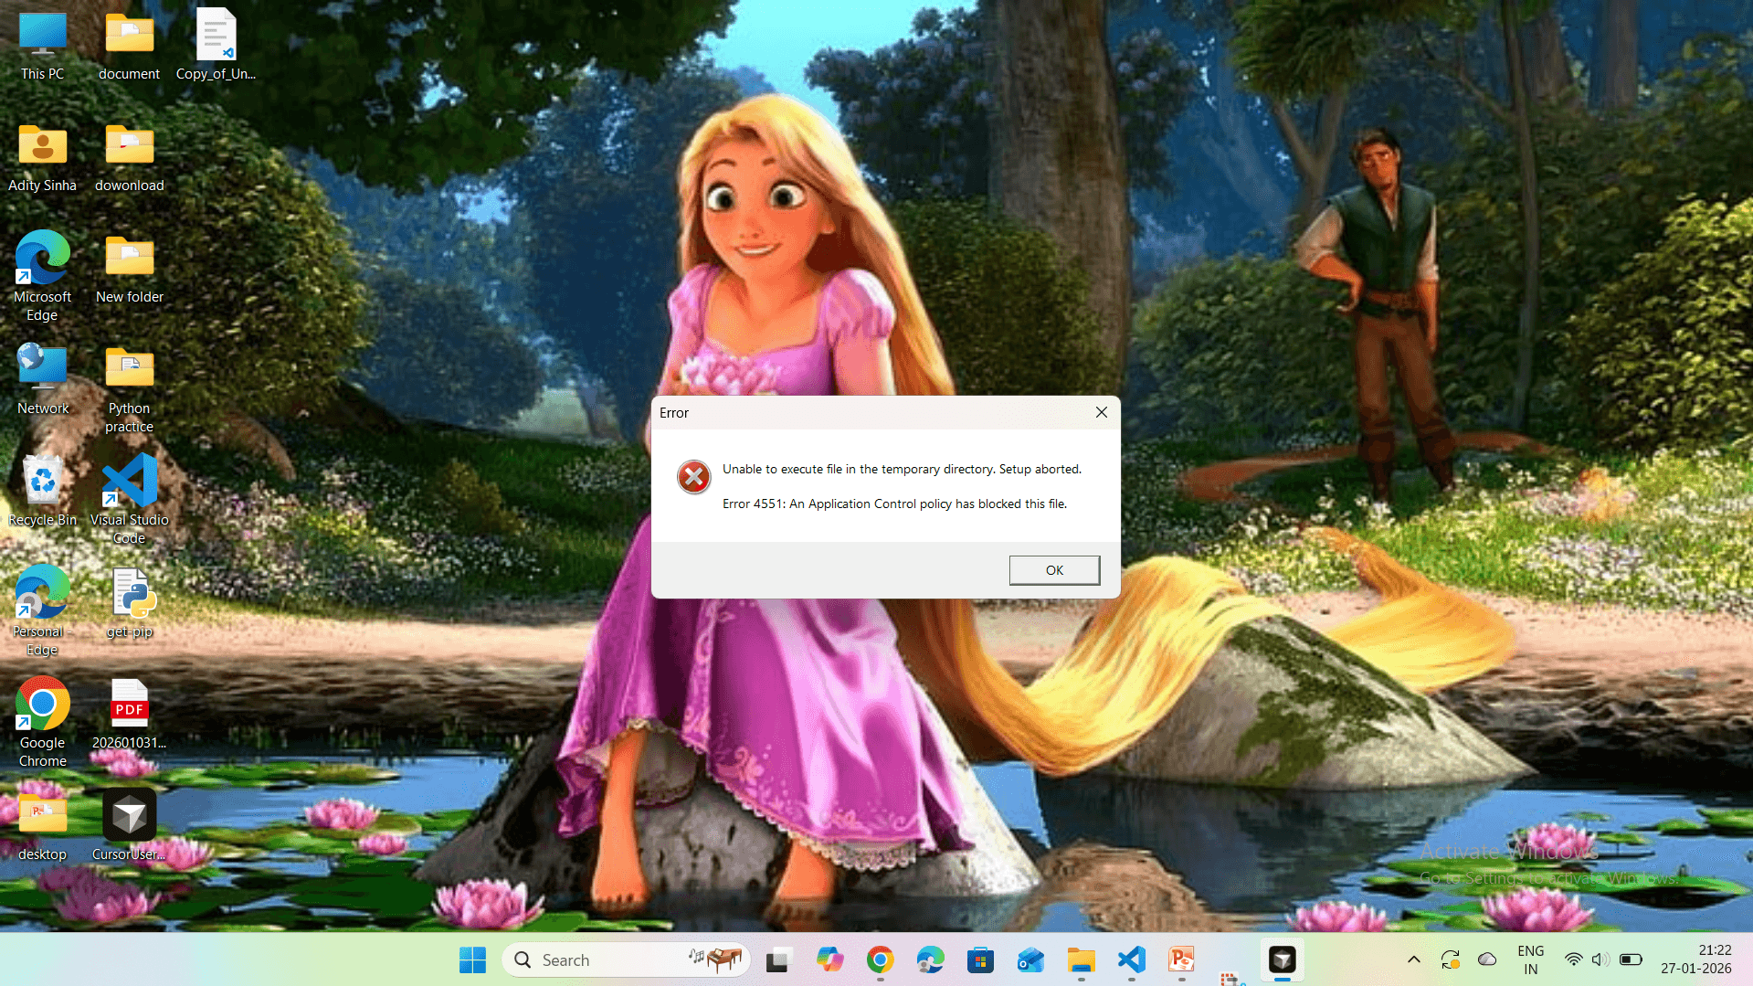
Task: Click OK in the Error dialog
Action: (1054, 570)
